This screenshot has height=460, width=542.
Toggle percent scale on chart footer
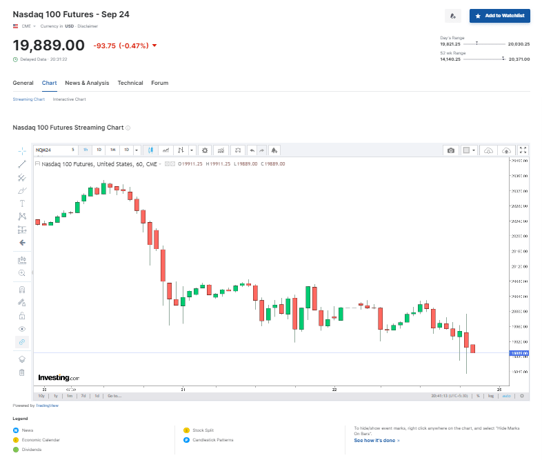(478, 396)
